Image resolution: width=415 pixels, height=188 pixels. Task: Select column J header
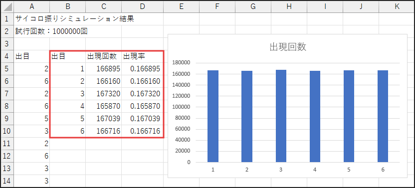361,6
